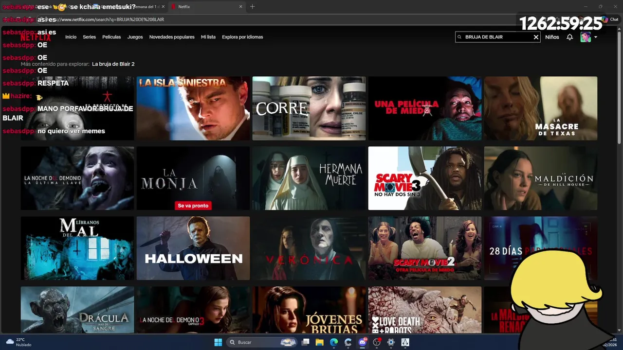Focus the Netflix search field

(497, 37)
